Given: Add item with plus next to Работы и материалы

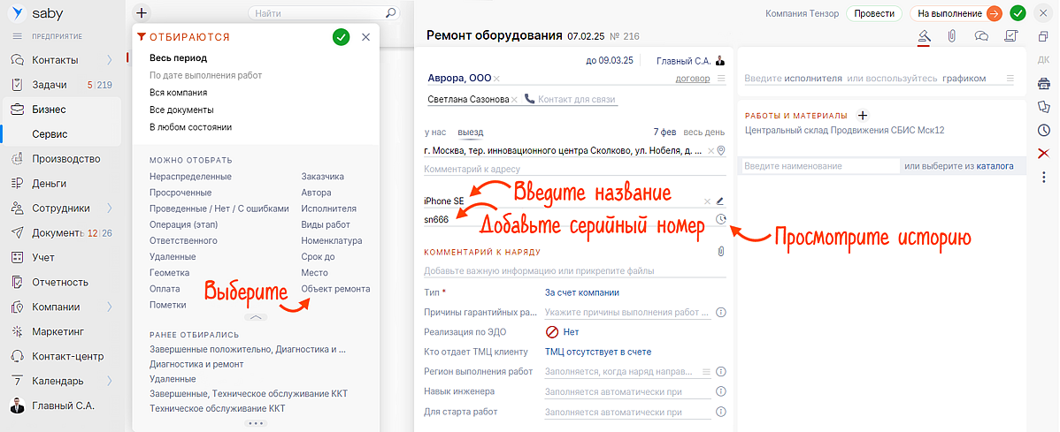Looking at the screenshot, I should tap(864, 116).
